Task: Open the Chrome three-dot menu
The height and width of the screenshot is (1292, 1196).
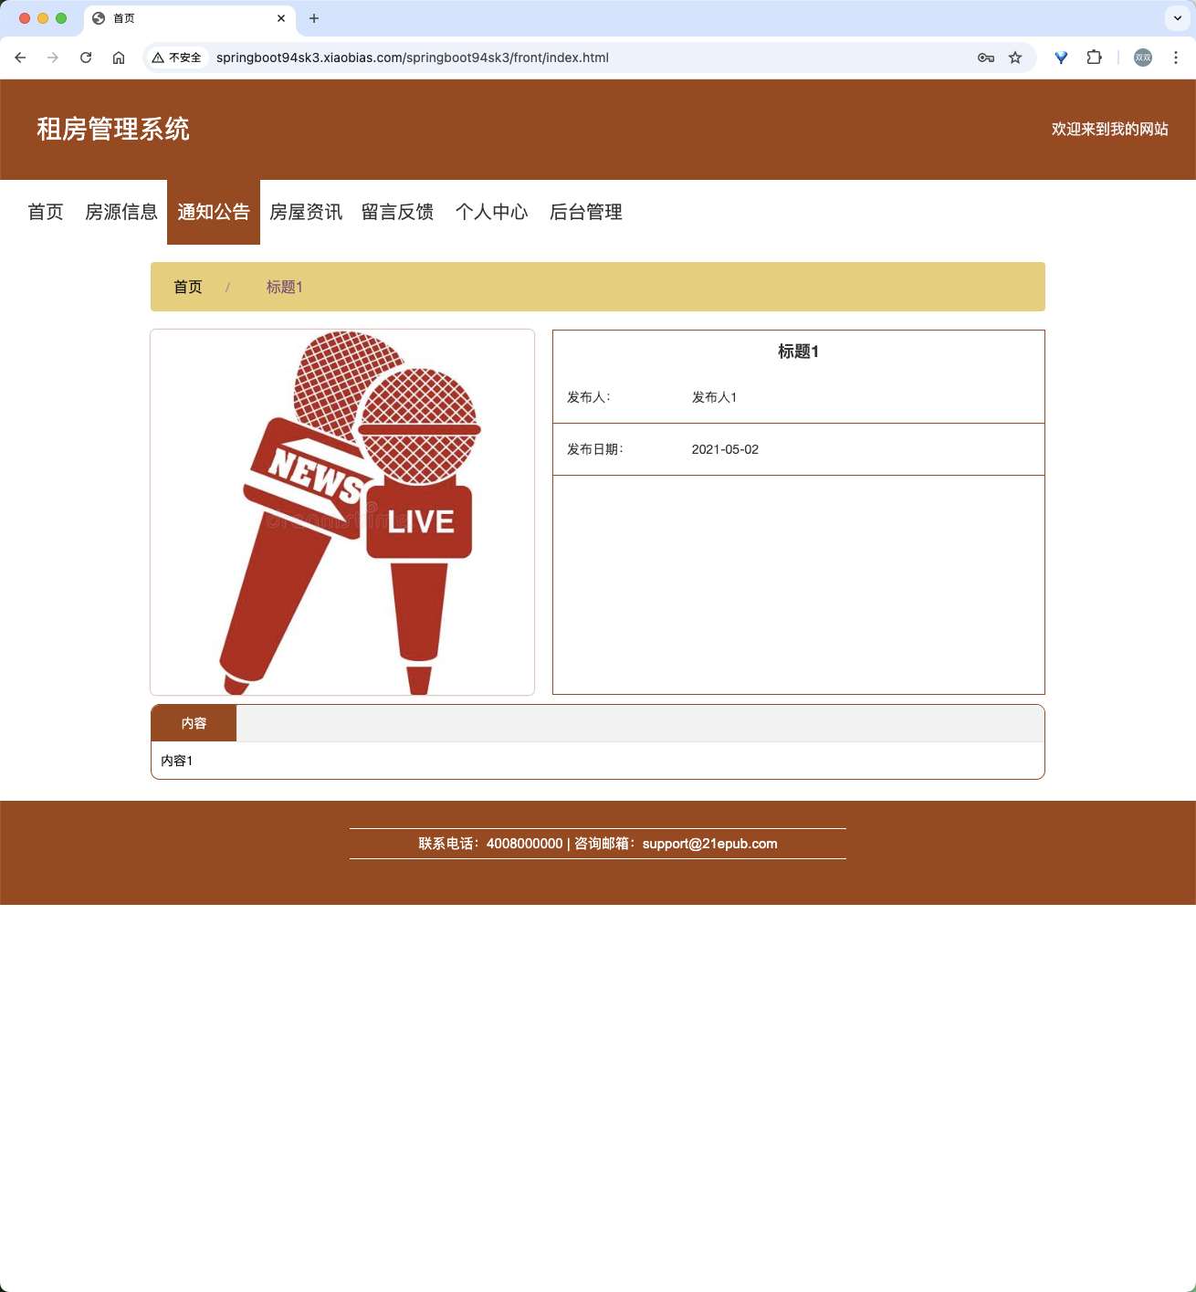Action: pyautogui.click(x=1176, y=58)
